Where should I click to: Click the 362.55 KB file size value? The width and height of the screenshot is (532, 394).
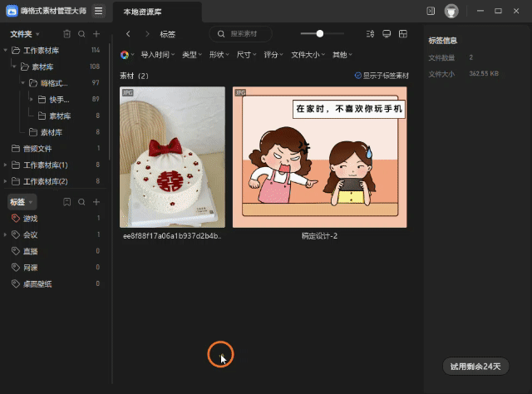pyautogui.click(x=484, y=74)
